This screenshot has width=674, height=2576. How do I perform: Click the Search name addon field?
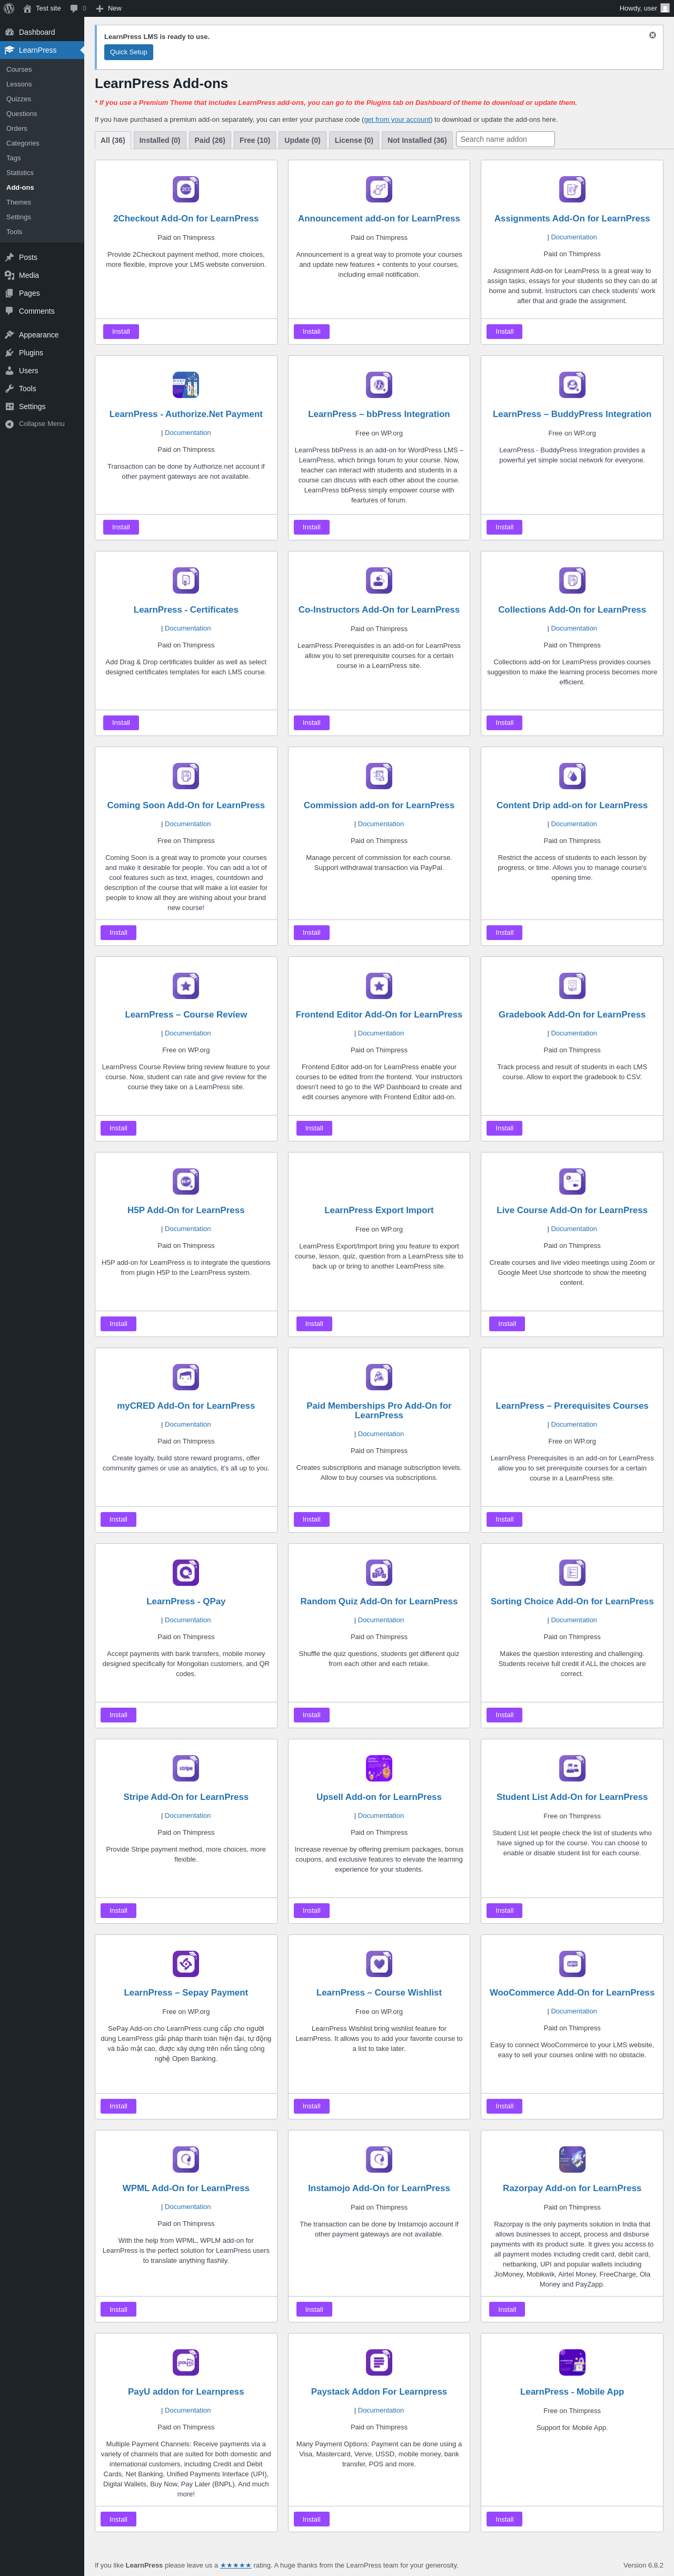click(506, 139)
